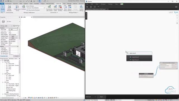The image size is (179, 101).
Task: Collapse Ceiling Plans tree node
Action: click(x=3, y=74)
